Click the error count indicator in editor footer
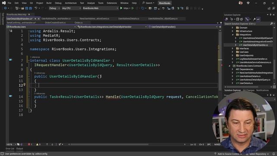277x156 pixels. click(30, 144)
